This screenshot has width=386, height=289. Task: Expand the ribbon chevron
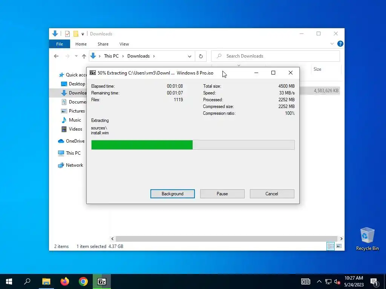tap(332, 44)
